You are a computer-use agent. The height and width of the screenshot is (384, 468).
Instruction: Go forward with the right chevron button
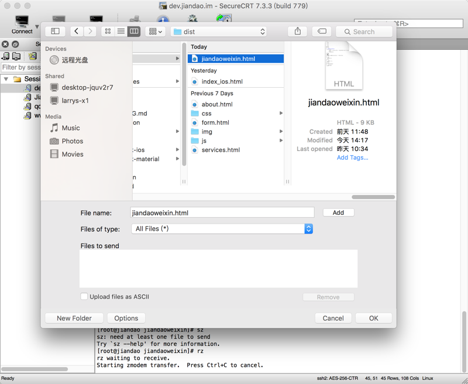pyautogui.click(x=90, y=32)
